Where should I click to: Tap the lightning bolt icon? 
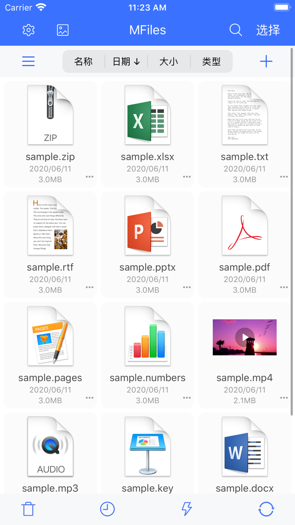[187, 509]
